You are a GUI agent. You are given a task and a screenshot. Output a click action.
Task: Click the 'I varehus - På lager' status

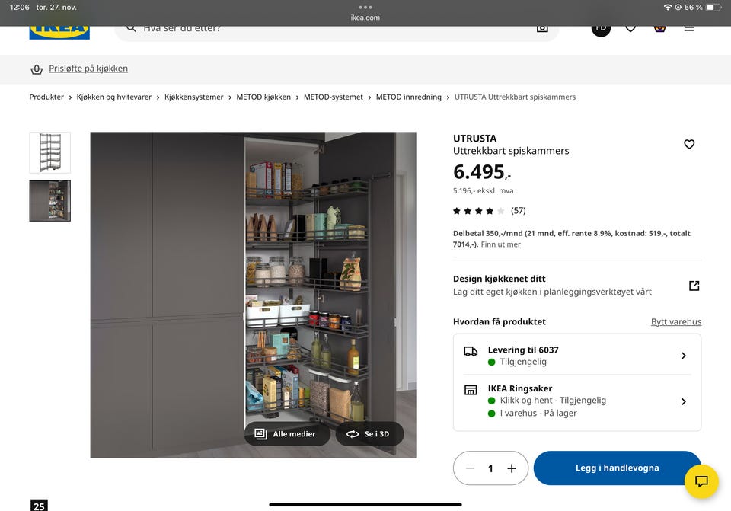[x=538, y=413]
